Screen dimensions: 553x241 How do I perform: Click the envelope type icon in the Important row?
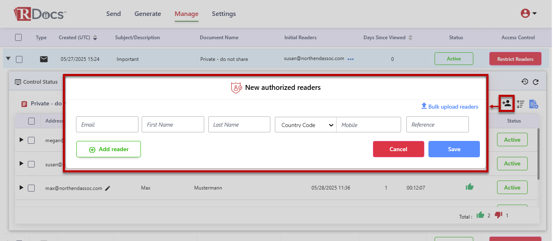coord(44,59)
